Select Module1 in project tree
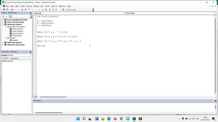218x122 pixels. click(x=15, y=40)
